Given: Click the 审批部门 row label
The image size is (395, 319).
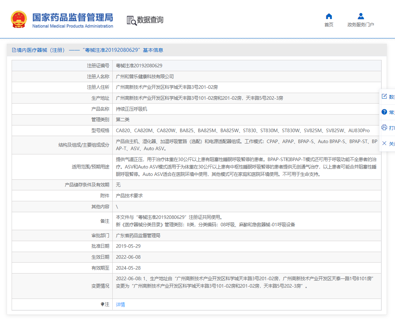Looking at the screenshot, I should [x=100, y=235].
